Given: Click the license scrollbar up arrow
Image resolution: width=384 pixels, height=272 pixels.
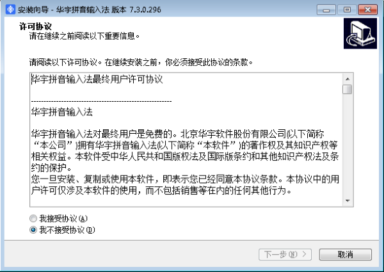Looking at the screenshot, I should click(348, 79).
